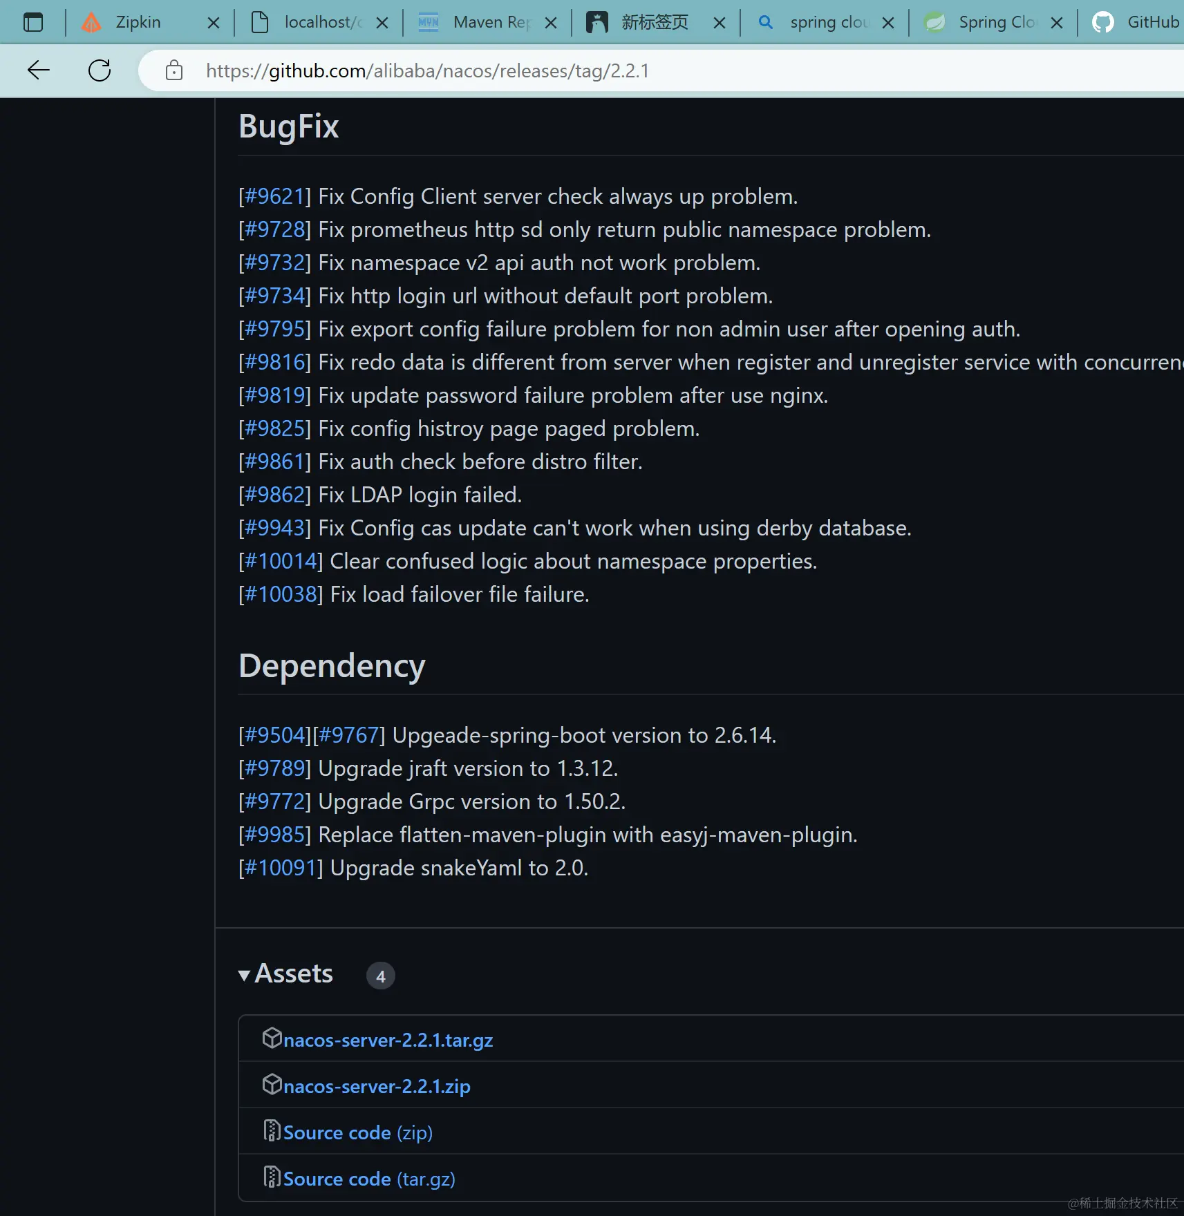Viewport: 1184px width, 1216px height.
Task: Click 'Upgrade snakeYaml to 2.0.' text
Action: coord(459,868)
